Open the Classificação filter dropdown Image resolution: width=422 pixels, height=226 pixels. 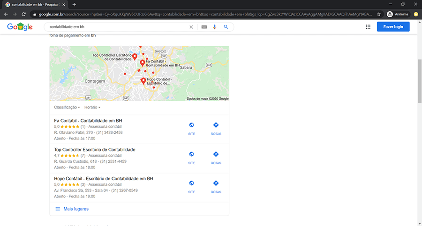67,107
